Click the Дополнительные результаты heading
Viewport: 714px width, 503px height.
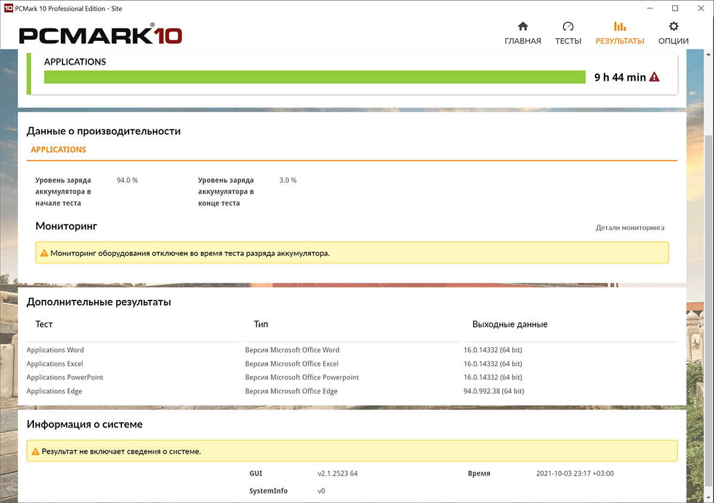point(99,302)
